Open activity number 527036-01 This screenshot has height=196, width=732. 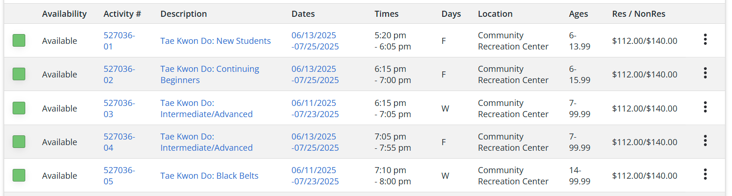tap(119, 41)
